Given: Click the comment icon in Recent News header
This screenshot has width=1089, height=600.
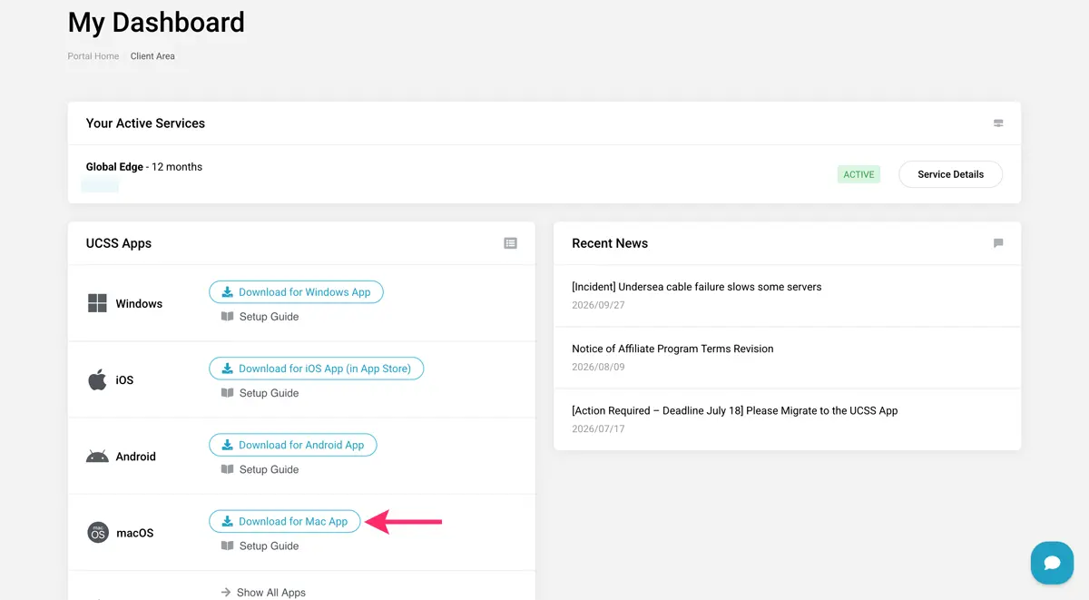Looking at the screenshot, I should point(998,243).
